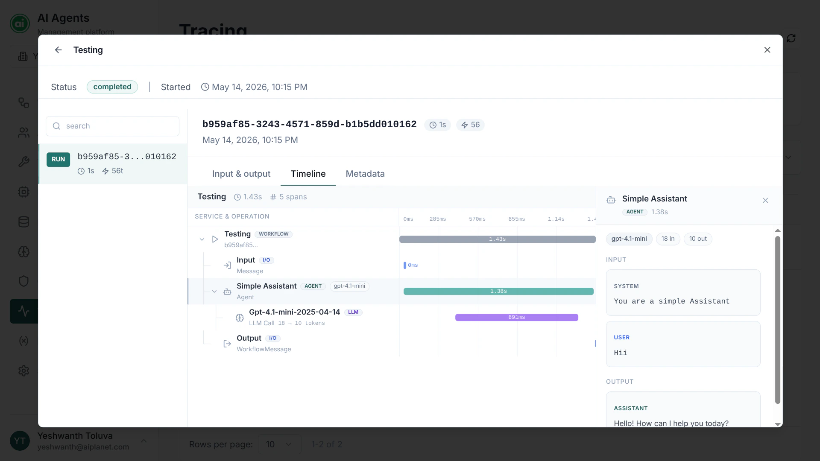The image size is (820, 461).
Task: Click the scrollbar up arrow in details
Action: 778,230
